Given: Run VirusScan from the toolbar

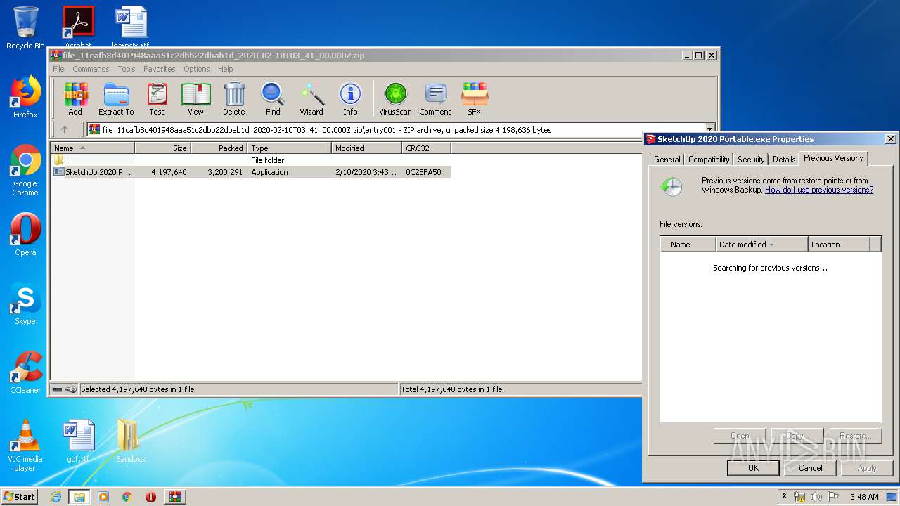Looking at the screenshot, I should point(395,99).
